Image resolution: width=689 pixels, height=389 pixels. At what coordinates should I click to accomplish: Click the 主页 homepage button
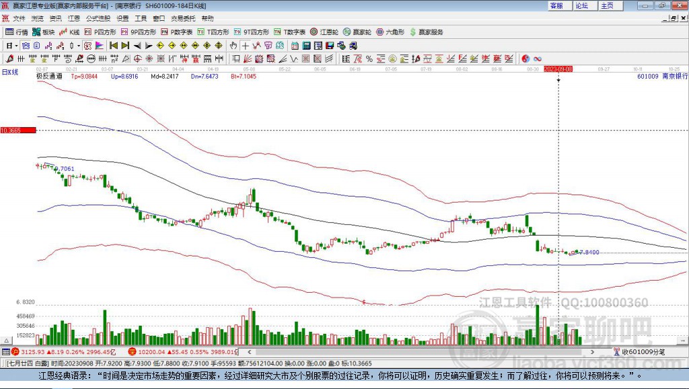coord(610,5)
